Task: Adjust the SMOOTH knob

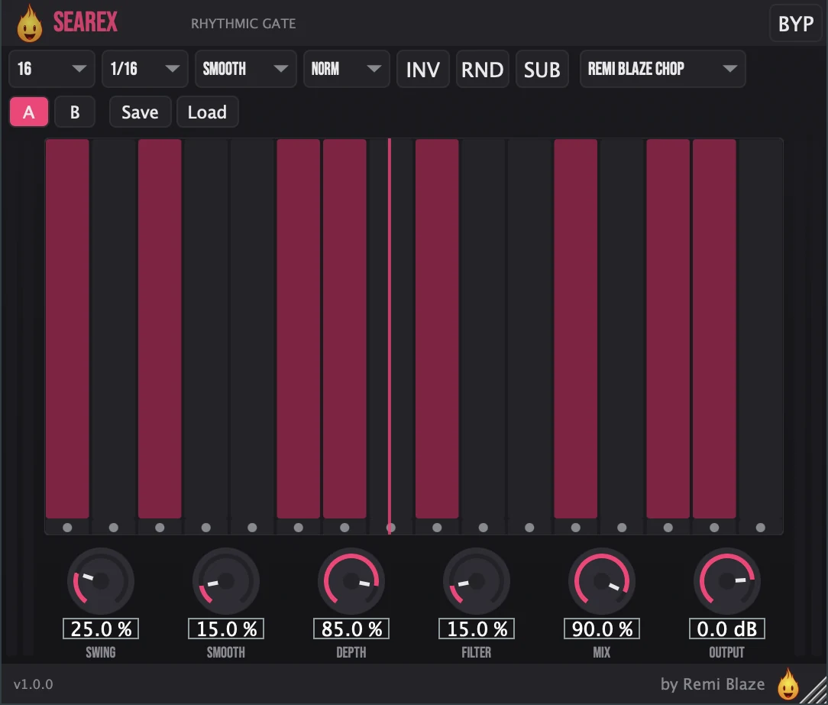Action: [226, 581]
